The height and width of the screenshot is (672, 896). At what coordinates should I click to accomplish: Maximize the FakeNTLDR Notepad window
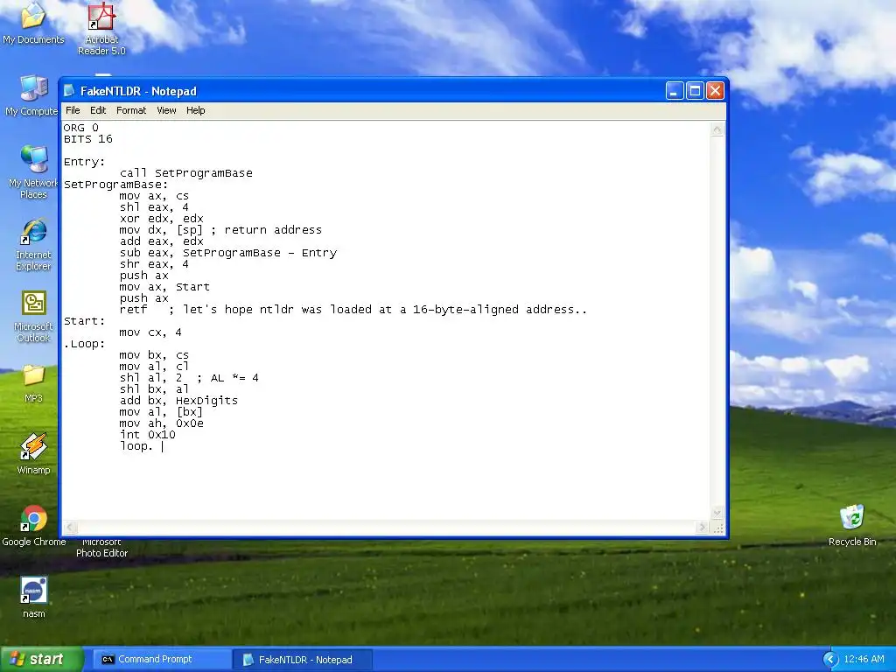(695, 91)
